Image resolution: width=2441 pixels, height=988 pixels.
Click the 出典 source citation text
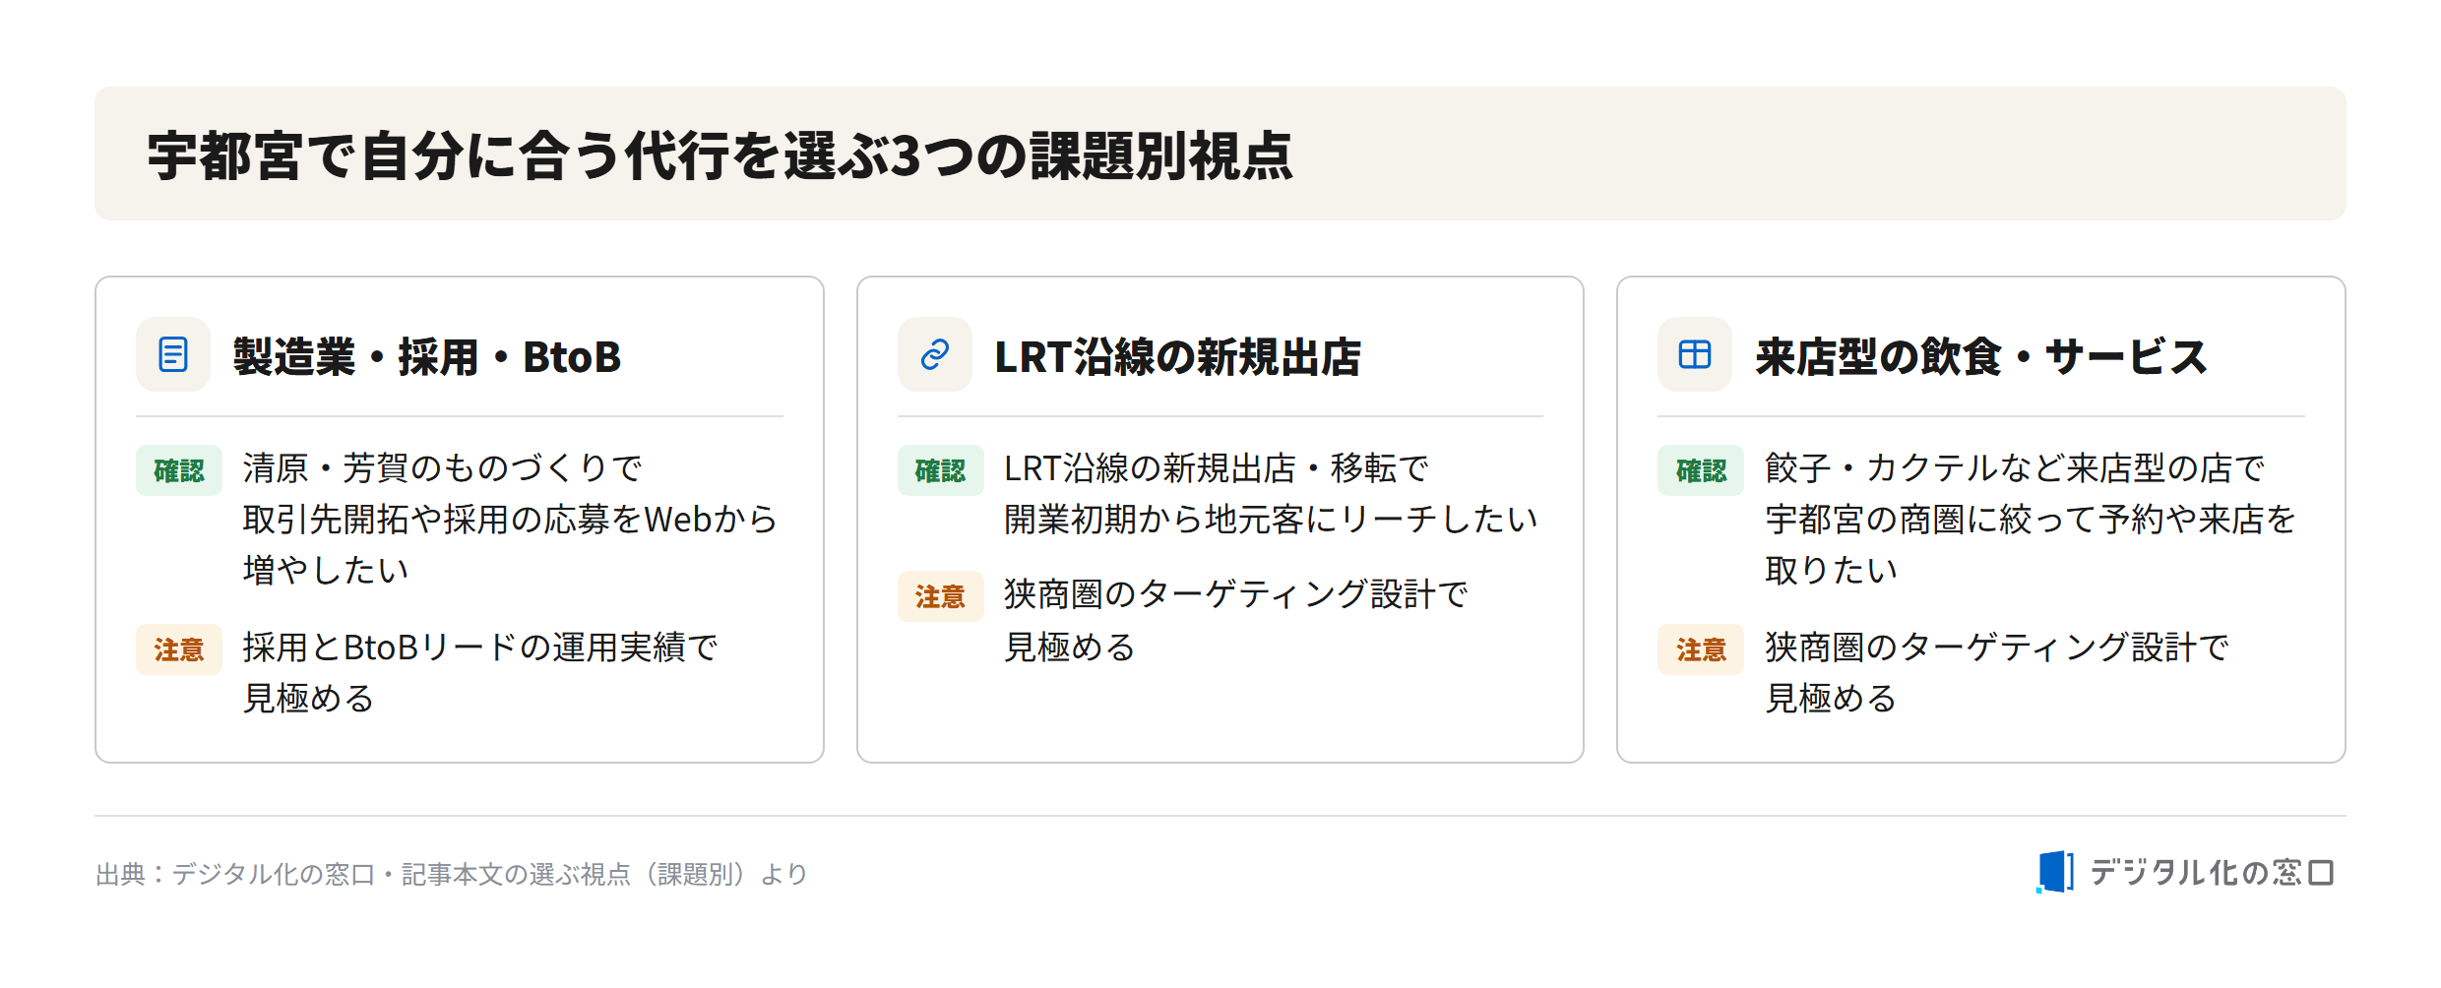(x=452, y=874)
